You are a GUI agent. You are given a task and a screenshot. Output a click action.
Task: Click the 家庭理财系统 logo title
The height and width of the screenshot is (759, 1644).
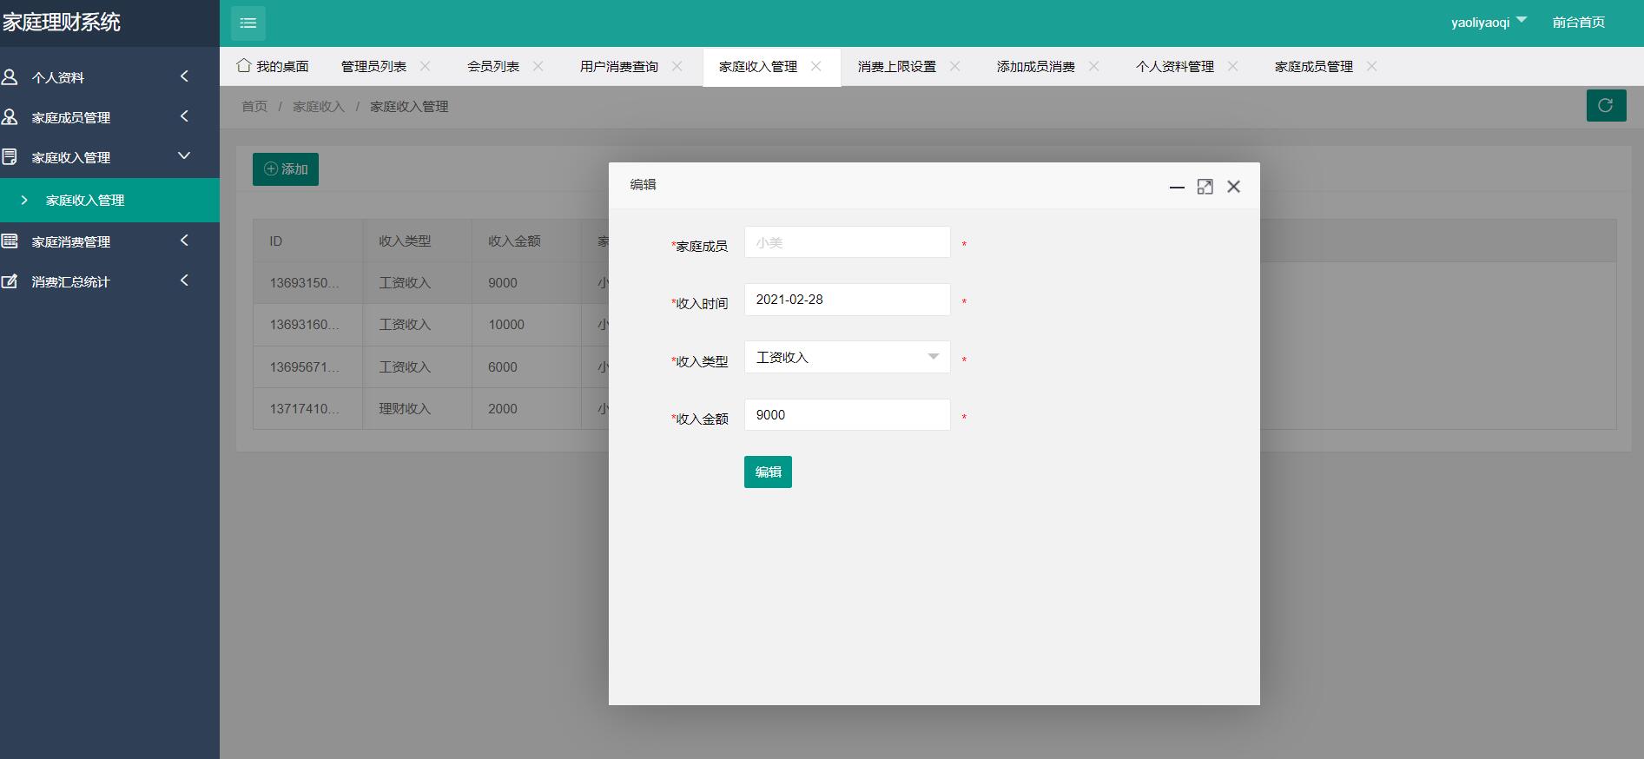[61, 22]
